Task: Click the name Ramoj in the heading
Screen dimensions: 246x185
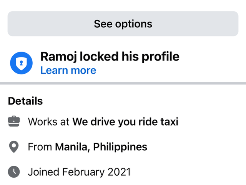Action: pyautogui.click(x=59, y=57)
